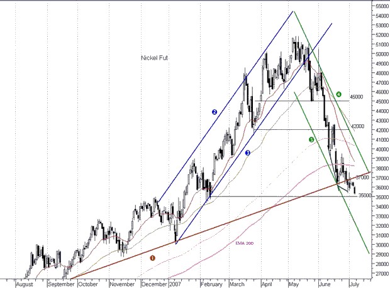Click the Nickel Fut chart title
Viewport: 390px width, 288px height.
coord(155,58)
